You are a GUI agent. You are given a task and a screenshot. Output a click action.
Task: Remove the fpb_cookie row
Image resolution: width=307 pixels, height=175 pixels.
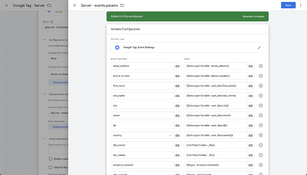click(x=261, y=145)
